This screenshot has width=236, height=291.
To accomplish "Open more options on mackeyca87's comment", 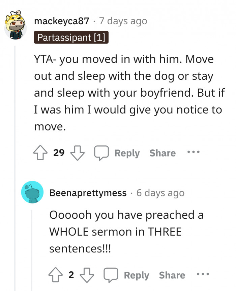I will [194, 152].
